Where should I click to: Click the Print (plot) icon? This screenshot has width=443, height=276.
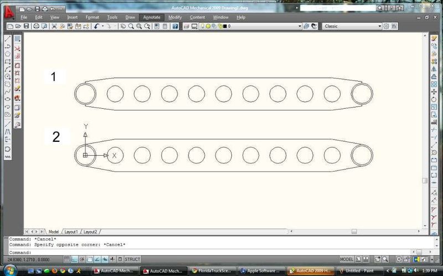coord(36,26)
